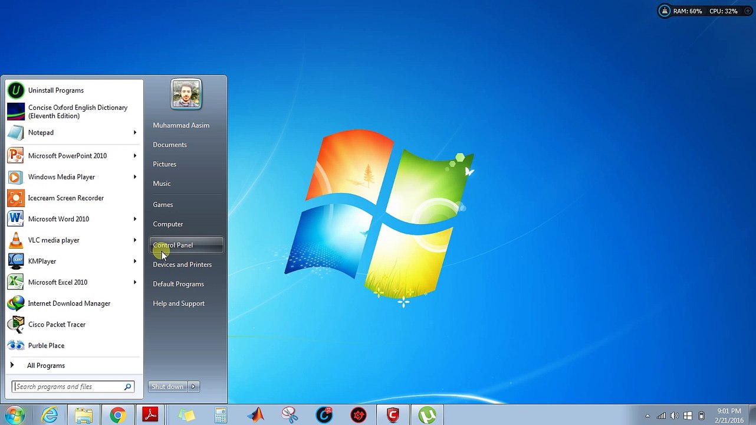The width and height of the screenshot is (756, 425).
Task: Show hidden tray icons arrow
Action: click(647, 416)
